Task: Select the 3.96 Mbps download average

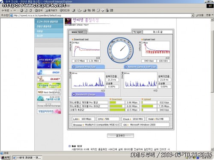Action: [x=132, y=102]
